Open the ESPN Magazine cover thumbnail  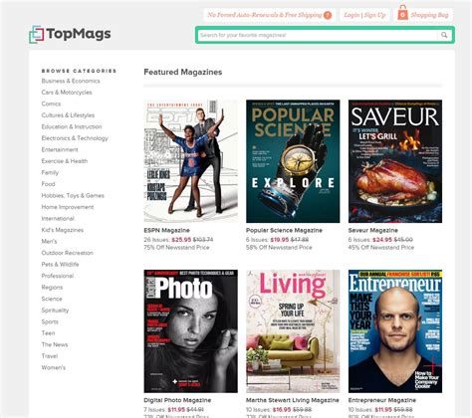(190, 161)
